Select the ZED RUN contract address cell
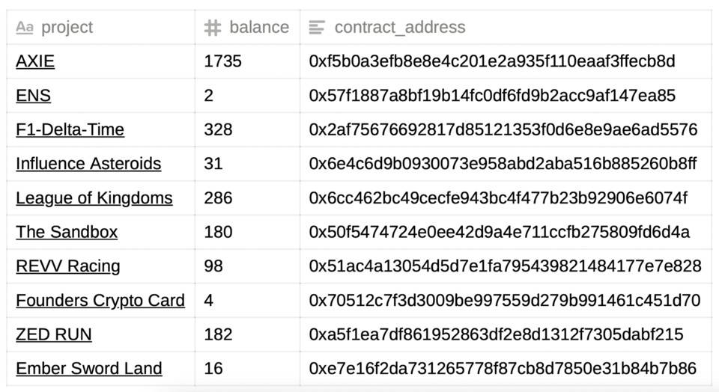This screenshot has width=719, height=392. point(506,334)
